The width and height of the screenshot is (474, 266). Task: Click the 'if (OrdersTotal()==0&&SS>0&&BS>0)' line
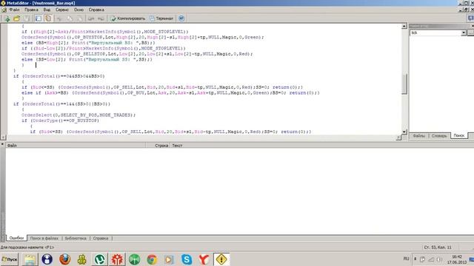tap(59, 76)
